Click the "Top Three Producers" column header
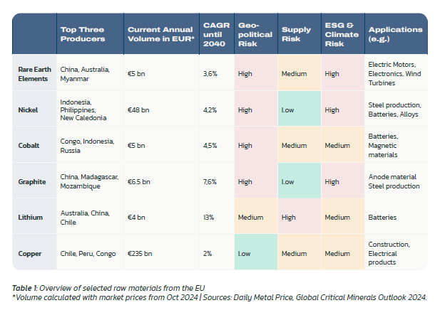The width and height of the screenshot is (440, 315). coord(83,34)
